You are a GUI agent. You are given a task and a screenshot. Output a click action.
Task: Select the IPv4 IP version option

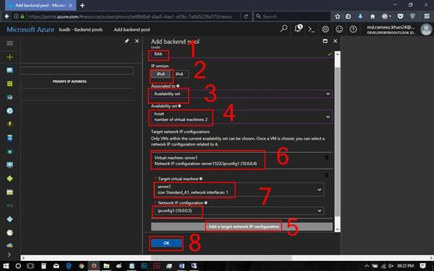(161, 74)
